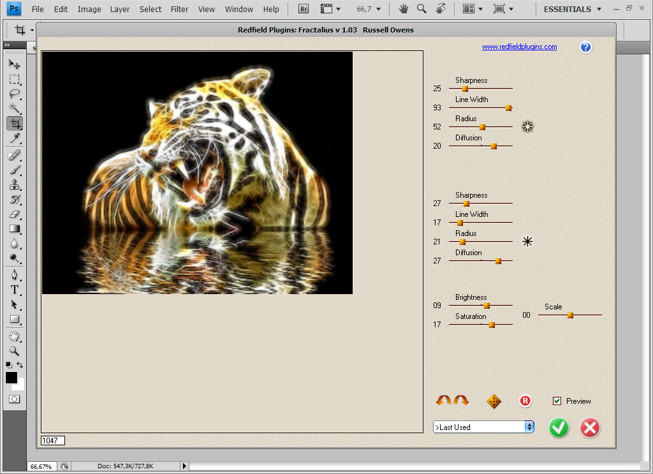This screenshot has width=653, height=474.
Task: Open www.redfieldplugins.com link
Action: coord(519,47)
